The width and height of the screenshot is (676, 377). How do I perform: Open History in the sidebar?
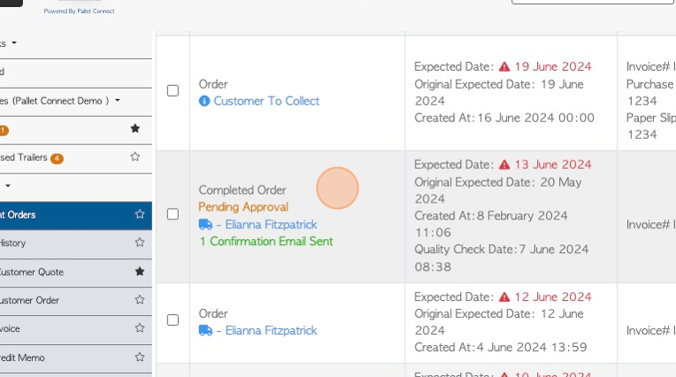pyautogui.click(x=12, y=242)
